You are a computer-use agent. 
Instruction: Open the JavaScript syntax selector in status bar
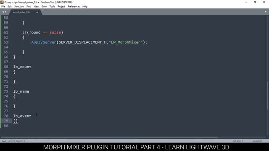click(258, 141)
